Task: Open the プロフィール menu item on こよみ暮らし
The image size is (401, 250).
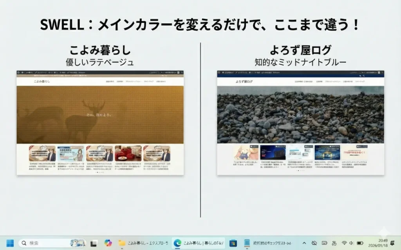Action: pos(132,81)
